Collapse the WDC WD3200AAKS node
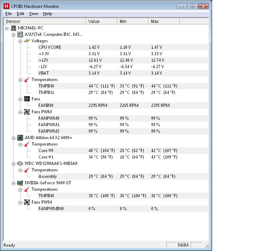Image resolution: width=280 pixels, height=251 pixels. coord(14,164)
